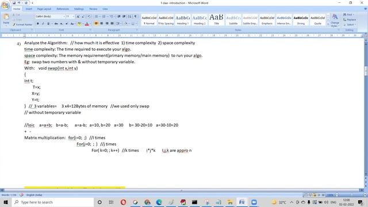Grow font size

click(78, 17)
